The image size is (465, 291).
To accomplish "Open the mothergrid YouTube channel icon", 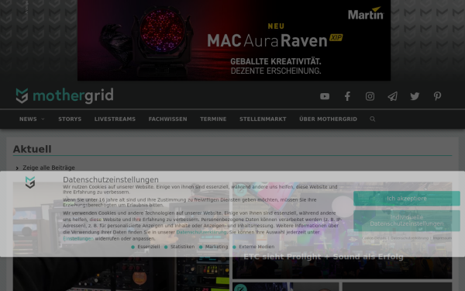I will click(325, 96).
